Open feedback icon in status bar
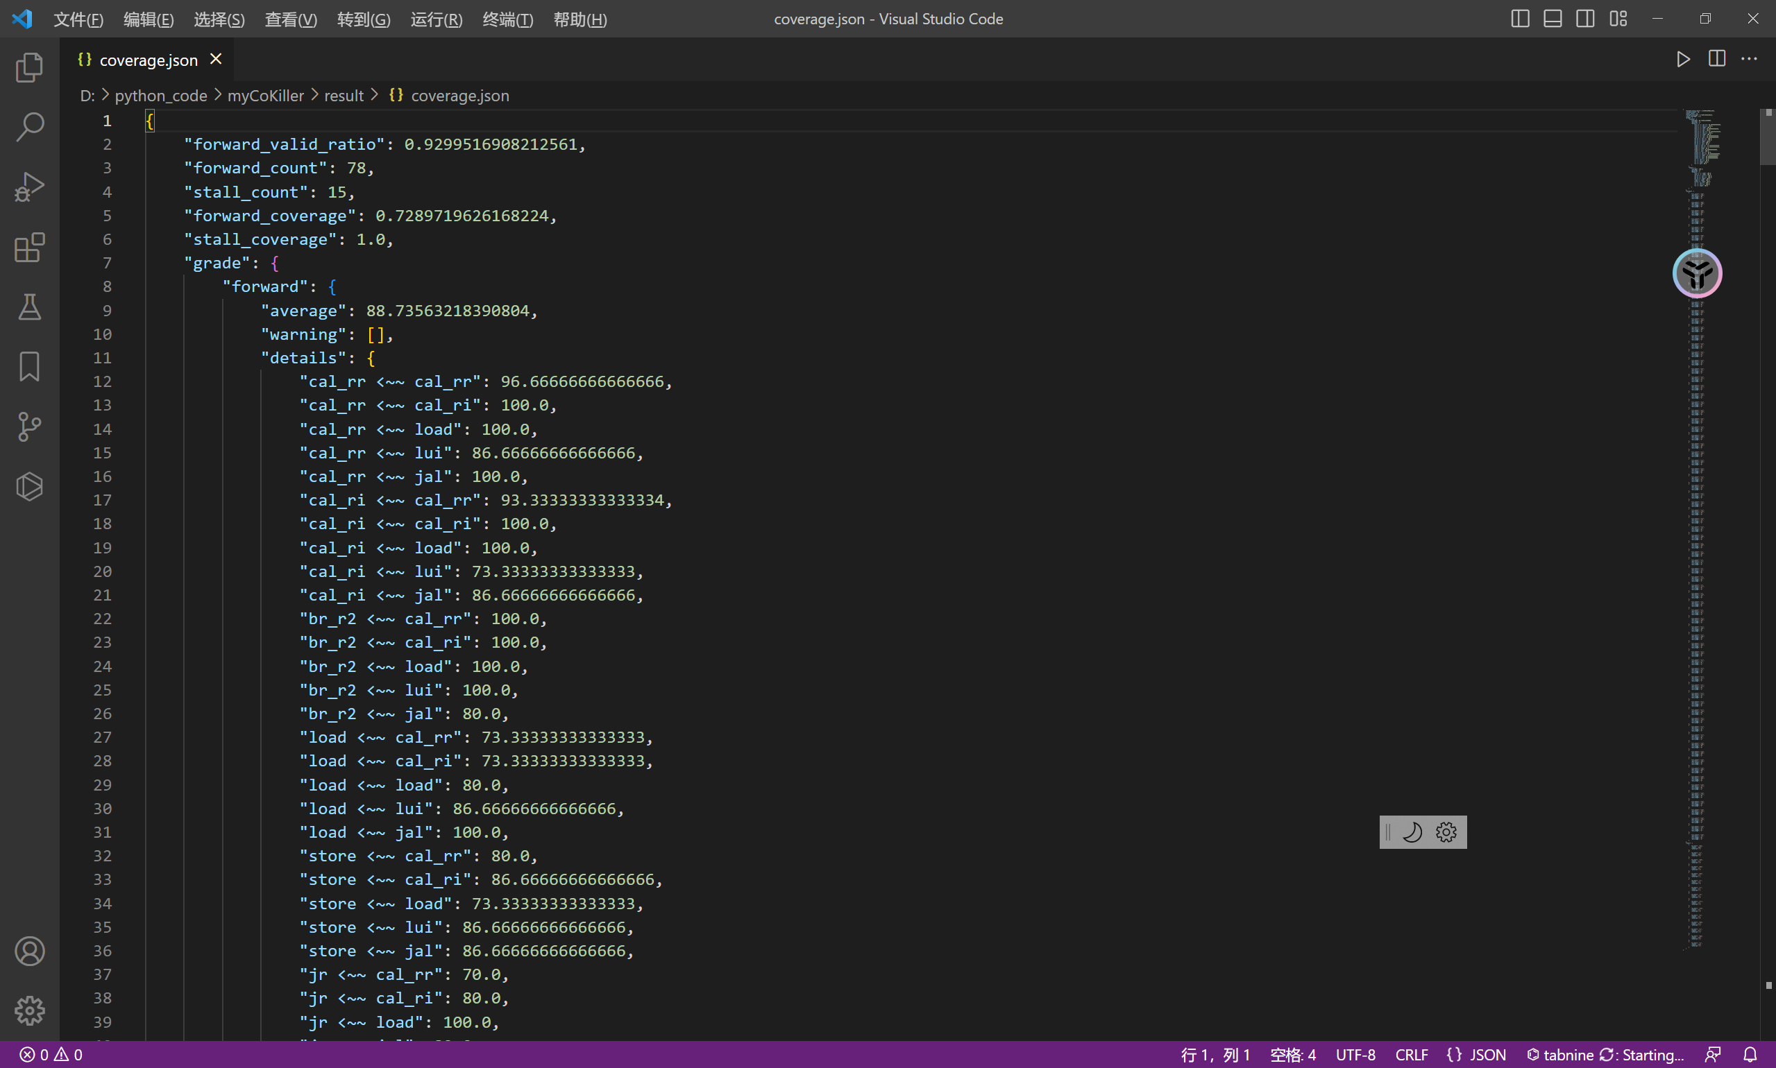This screenshot has width=1776, height=1068. (x=1714, y=1055)
